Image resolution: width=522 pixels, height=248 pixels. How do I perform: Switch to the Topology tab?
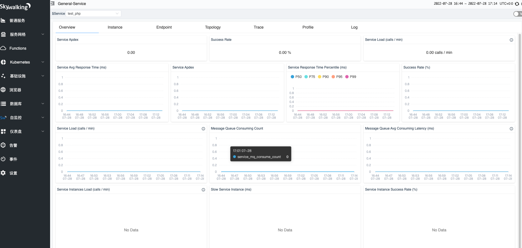point(213,27)
